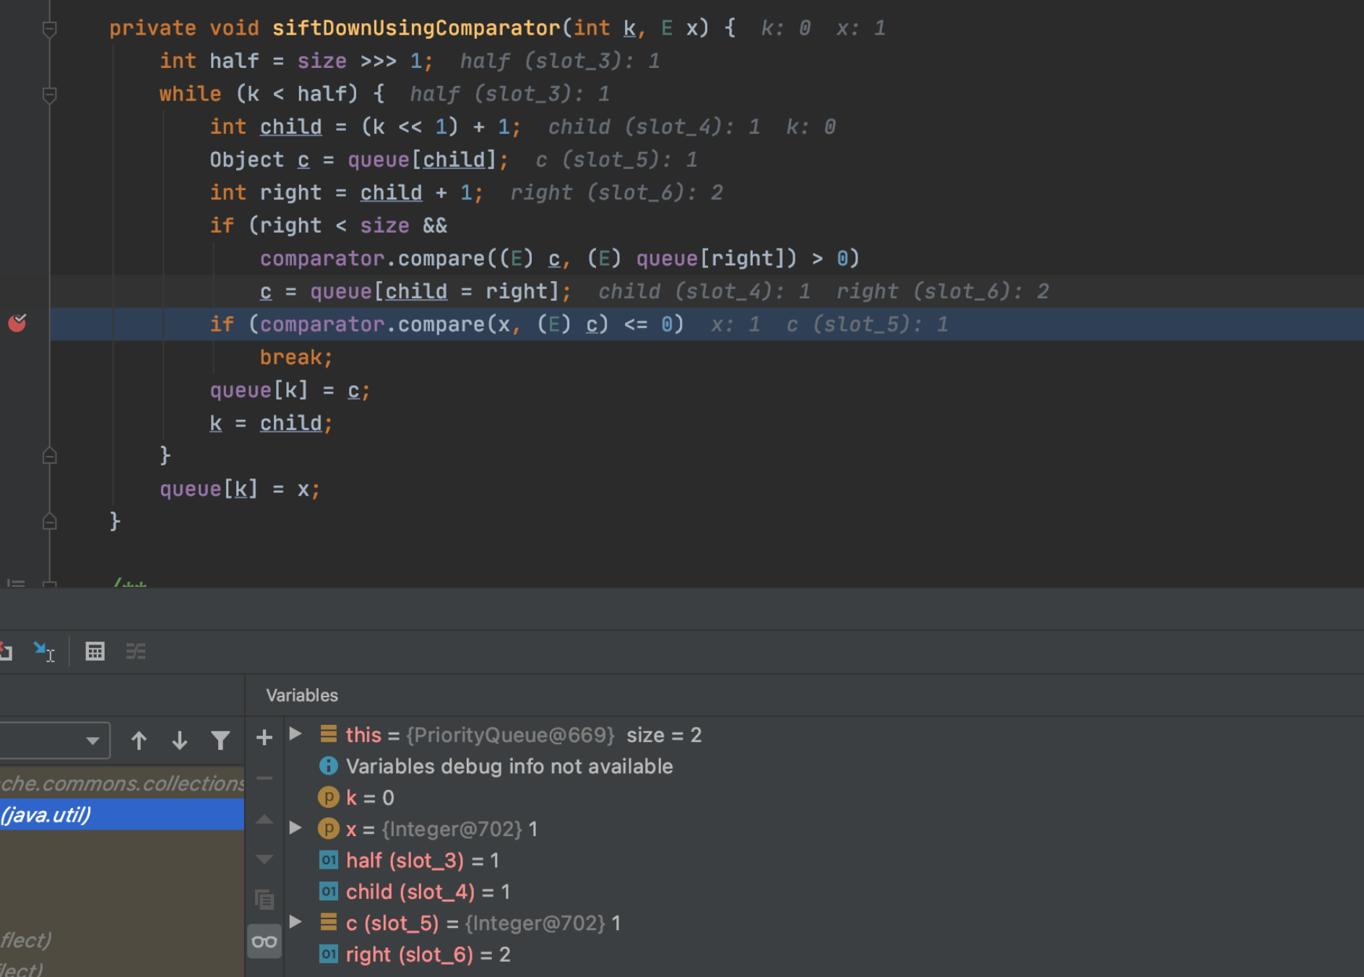
Task: Click the 'break;' statement in the code
Action: point(296,358)
